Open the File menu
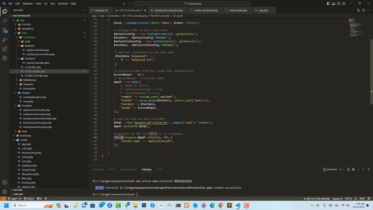Viewport: 373px width, 210px height. pyautogui.click(x=10, y=3)
